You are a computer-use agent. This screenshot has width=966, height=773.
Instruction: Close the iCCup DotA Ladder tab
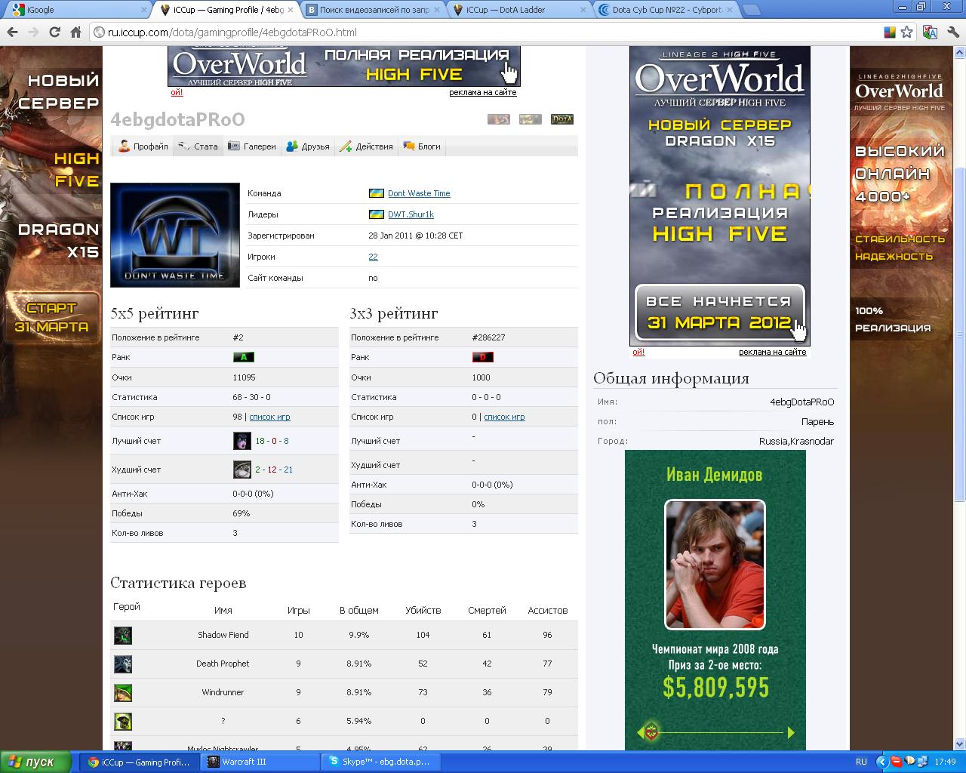(582, 10)
